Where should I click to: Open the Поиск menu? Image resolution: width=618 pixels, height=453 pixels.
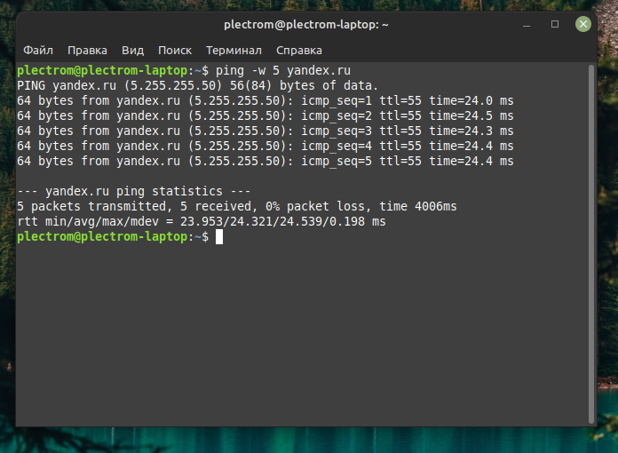[x=175, y=51]
